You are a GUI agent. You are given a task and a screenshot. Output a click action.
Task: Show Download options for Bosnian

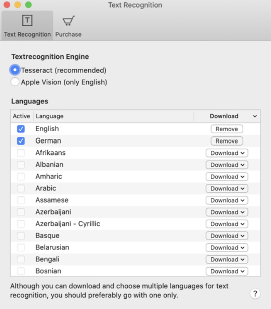click(x=227, y=271)
